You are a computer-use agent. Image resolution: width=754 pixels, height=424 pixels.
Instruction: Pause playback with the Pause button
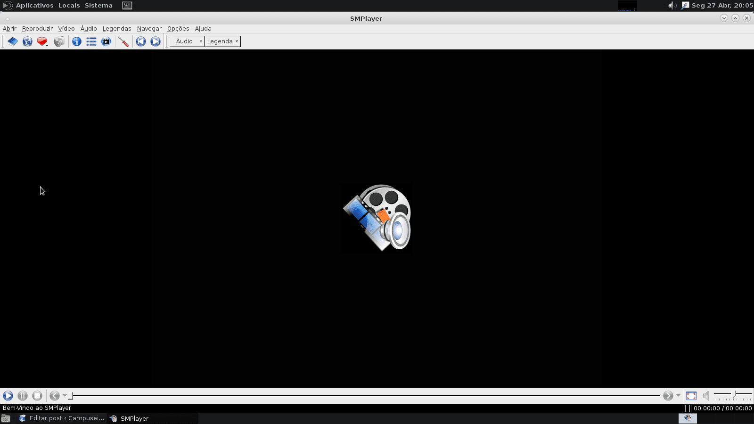(23, 396)
